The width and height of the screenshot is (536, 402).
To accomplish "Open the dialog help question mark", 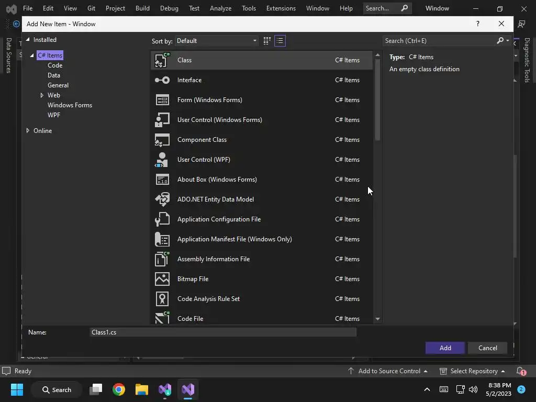I will pos(477,24).
